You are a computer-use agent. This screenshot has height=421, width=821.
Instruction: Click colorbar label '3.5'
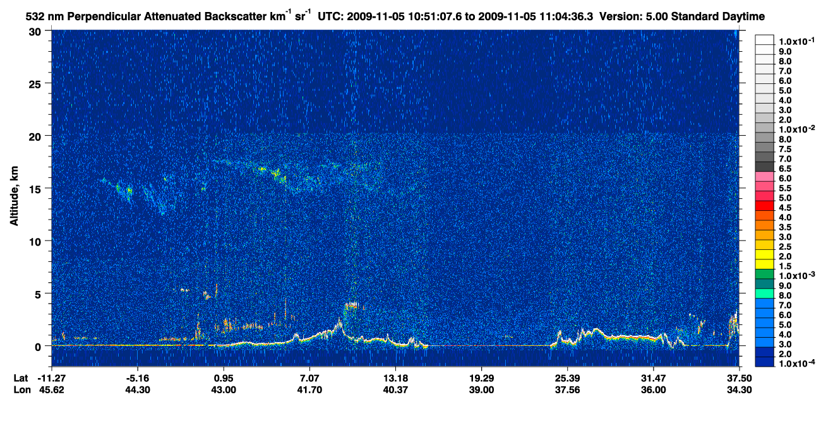tap(786, 227)
